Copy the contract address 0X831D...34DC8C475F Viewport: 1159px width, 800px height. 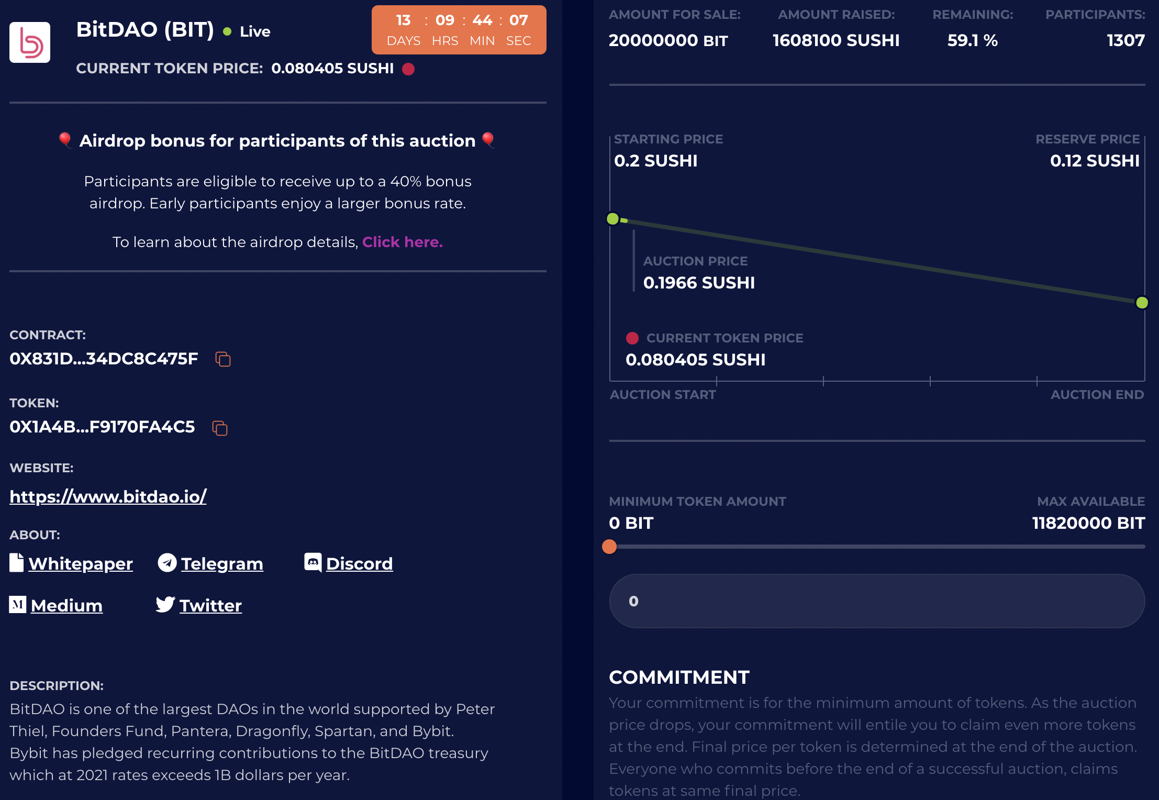tap(223, 359)
